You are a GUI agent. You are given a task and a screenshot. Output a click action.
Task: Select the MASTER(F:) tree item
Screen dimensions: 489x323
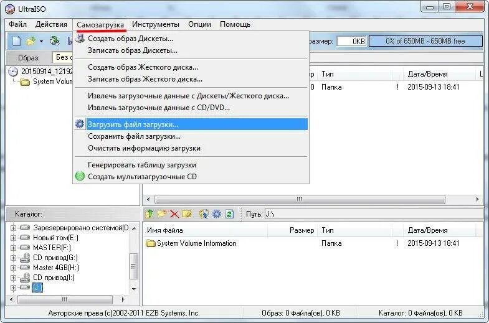52,248
